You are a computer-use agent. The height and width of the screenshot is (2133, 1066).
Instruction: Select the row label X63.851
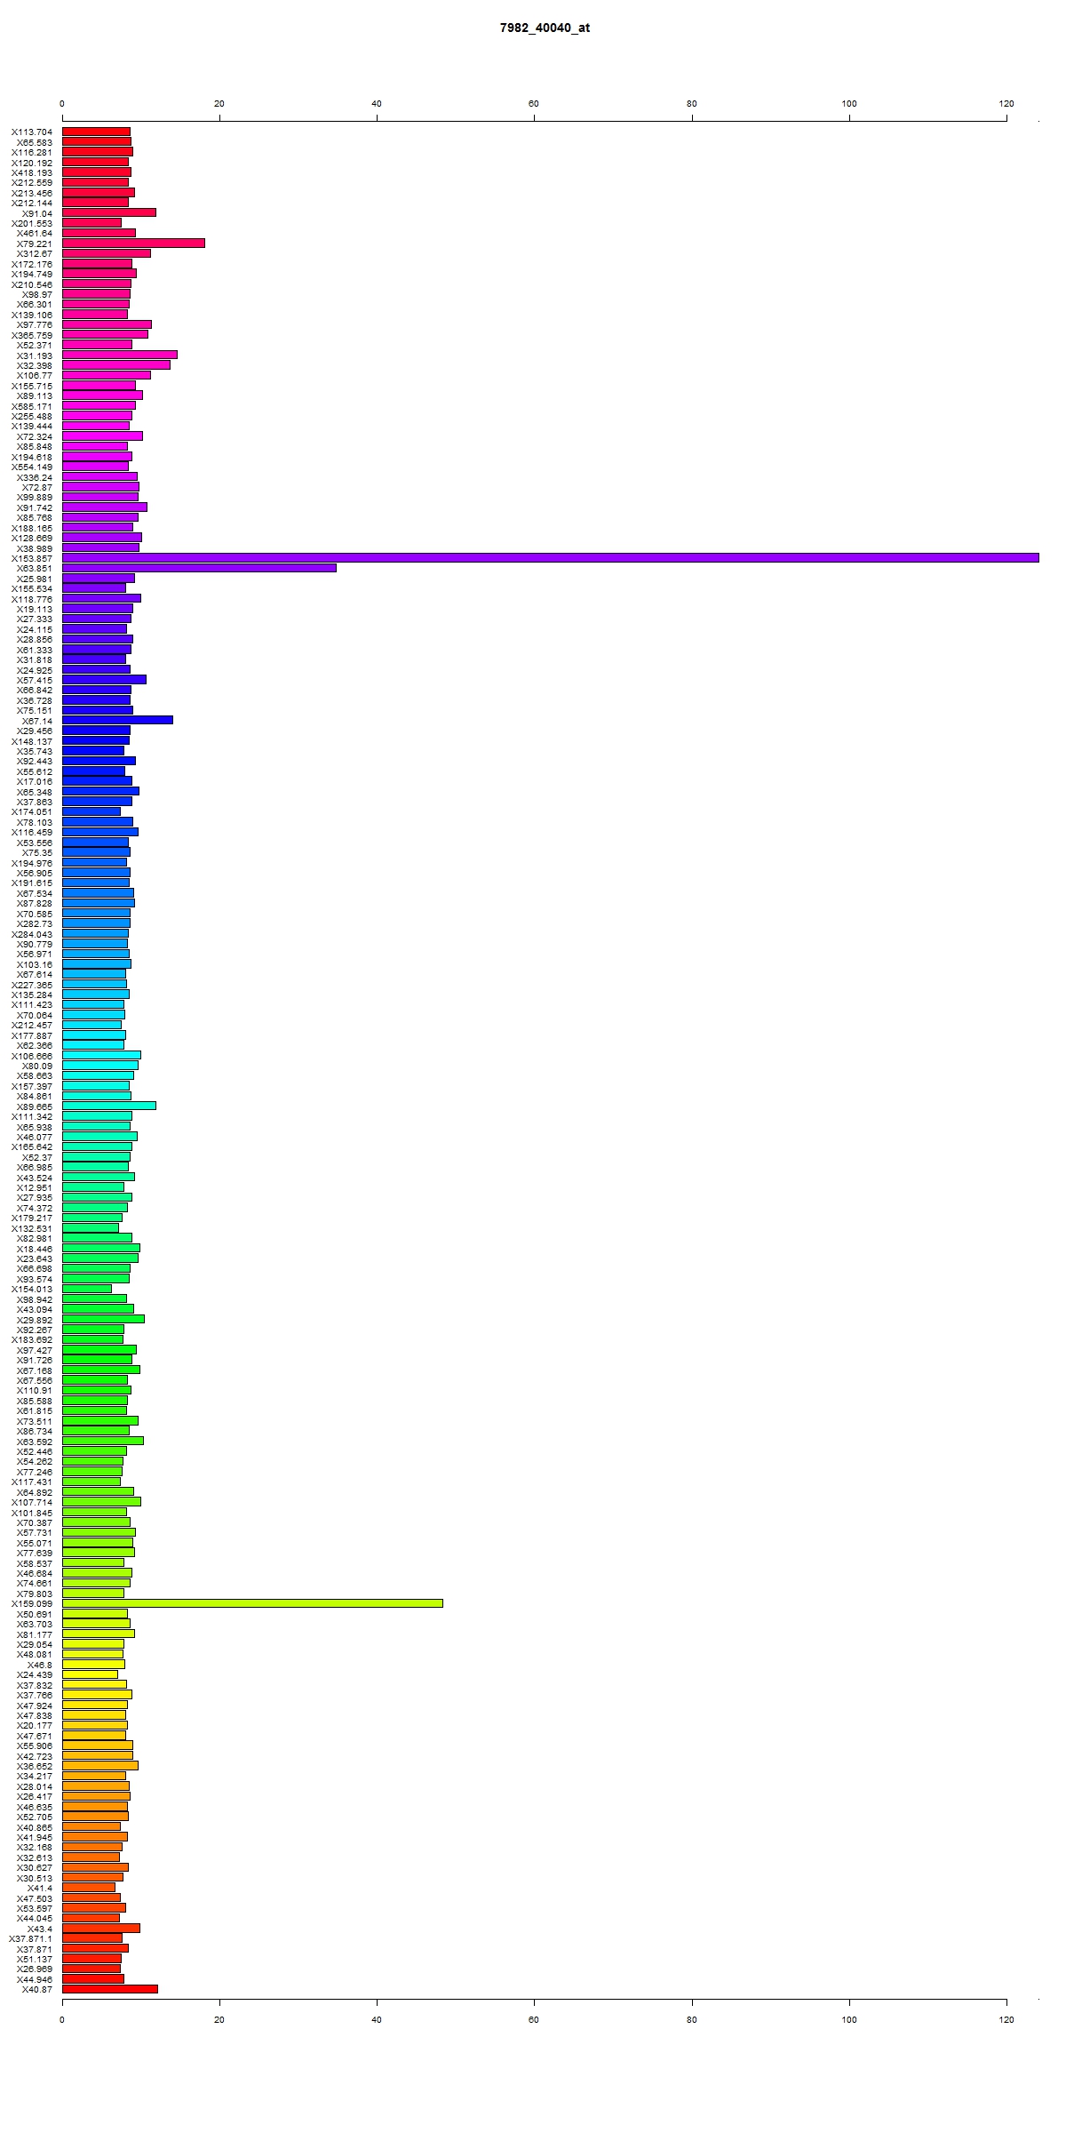35,569
